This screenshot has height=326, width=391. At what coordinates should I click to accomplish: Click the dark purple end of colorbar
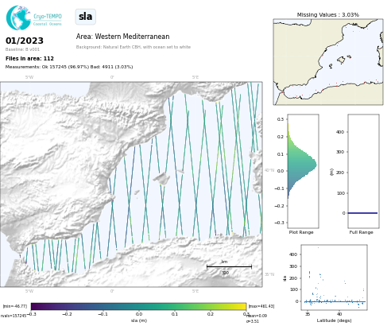coord(35,306)
